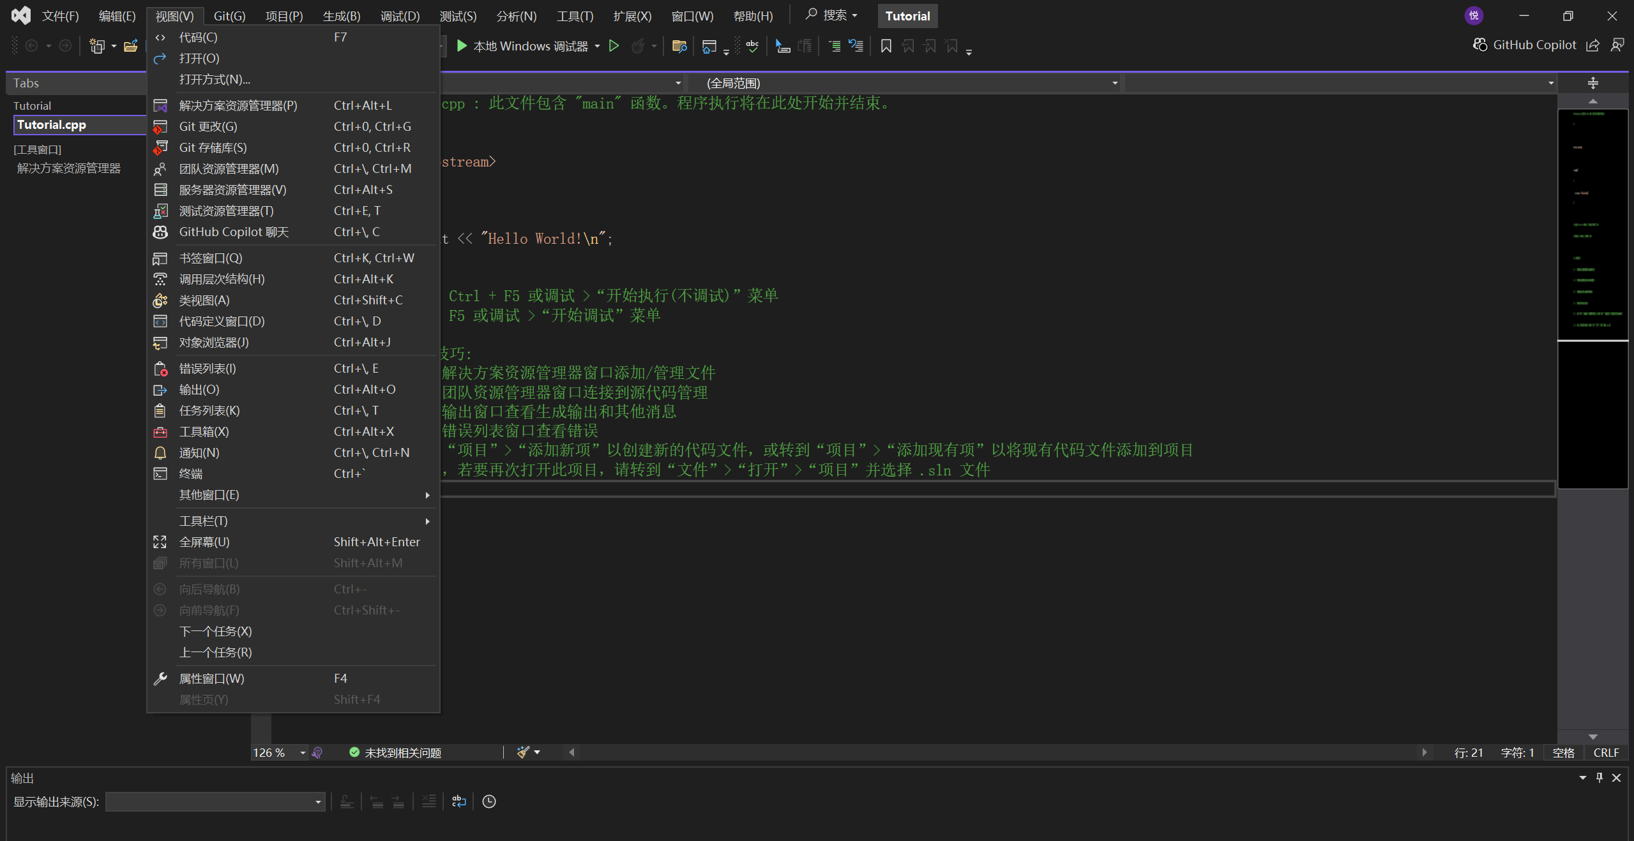Click the Team Explorer icon in menu
Screen dimensions: 1634x841
(x=160, y=168)
